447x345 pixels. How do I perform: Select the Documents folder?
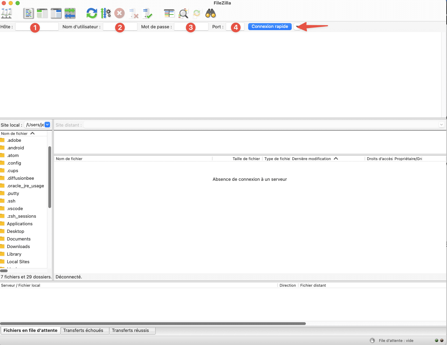click(19, 239)
